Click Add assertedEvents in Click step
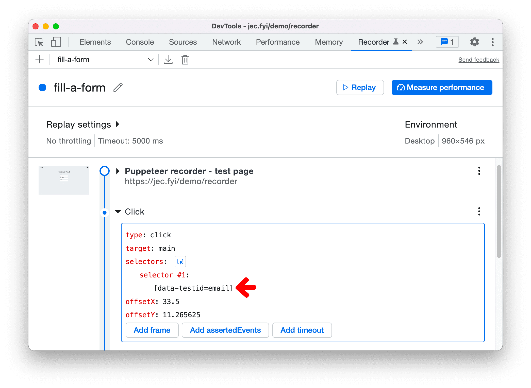Image resolution: width=531 pixels, height=388 pixels. (225, 330)
